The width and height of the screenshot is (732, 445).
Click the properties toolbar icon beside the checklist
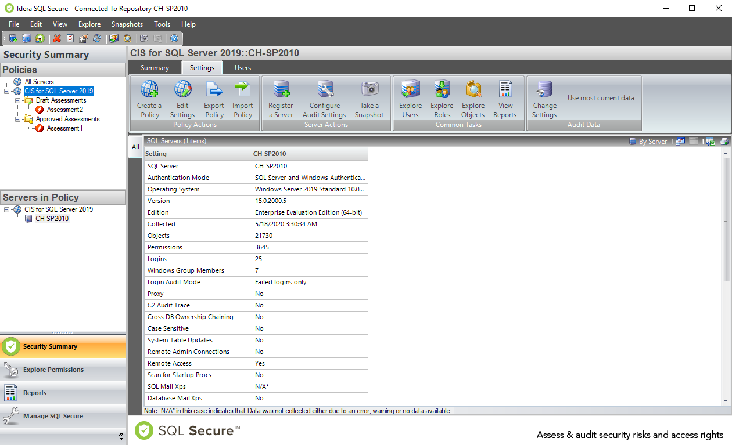click(x=84, y=38)
